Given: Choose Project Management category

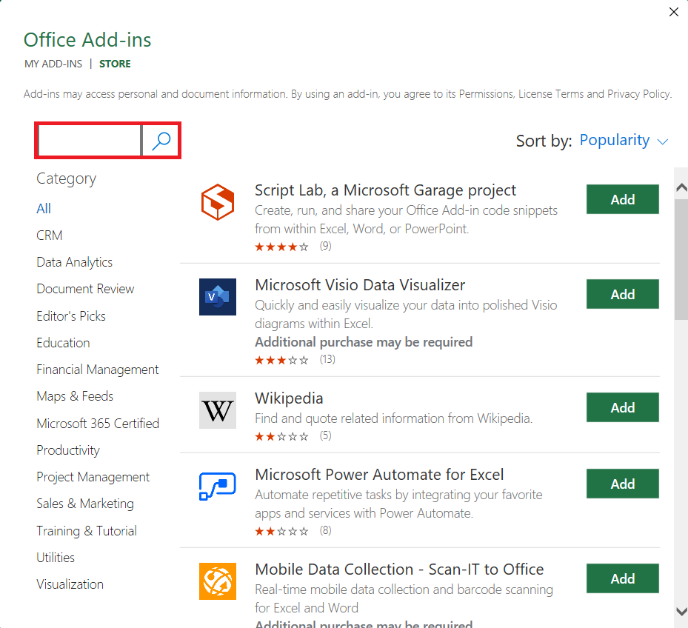Looking at the screenshot, I should pos(93,477).
